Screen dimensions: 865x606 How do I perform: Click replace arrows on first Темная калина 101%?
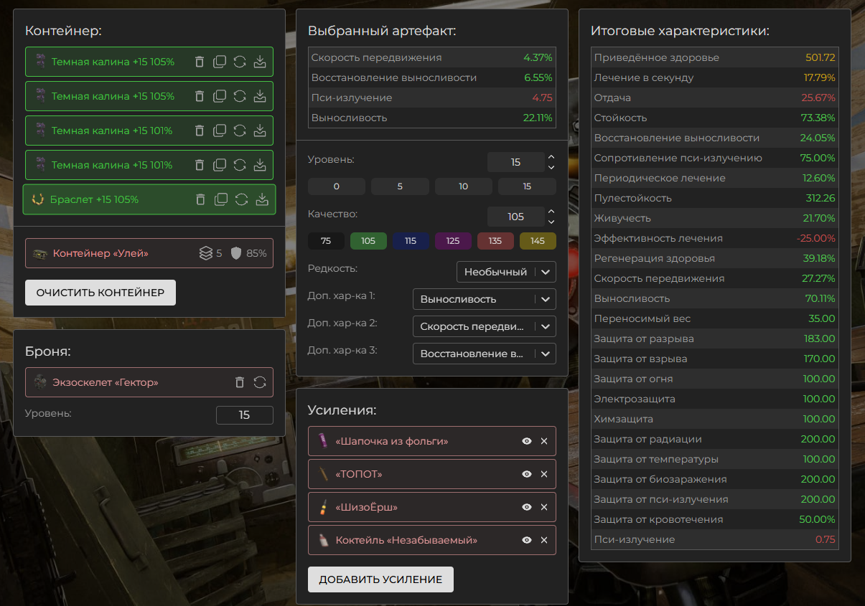click(x=240, y=131)
